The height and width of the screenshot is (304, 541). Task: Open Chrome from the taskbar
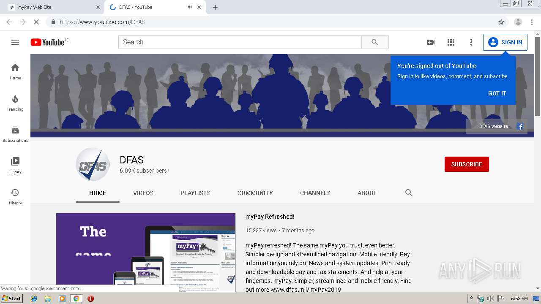click(77, 299)
